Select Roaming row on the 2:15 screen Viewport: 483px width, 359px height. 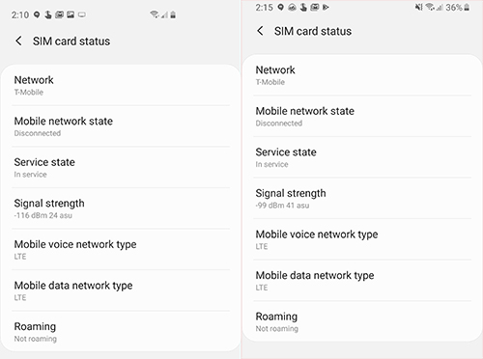pyautogui.click(x=362, y=321)
